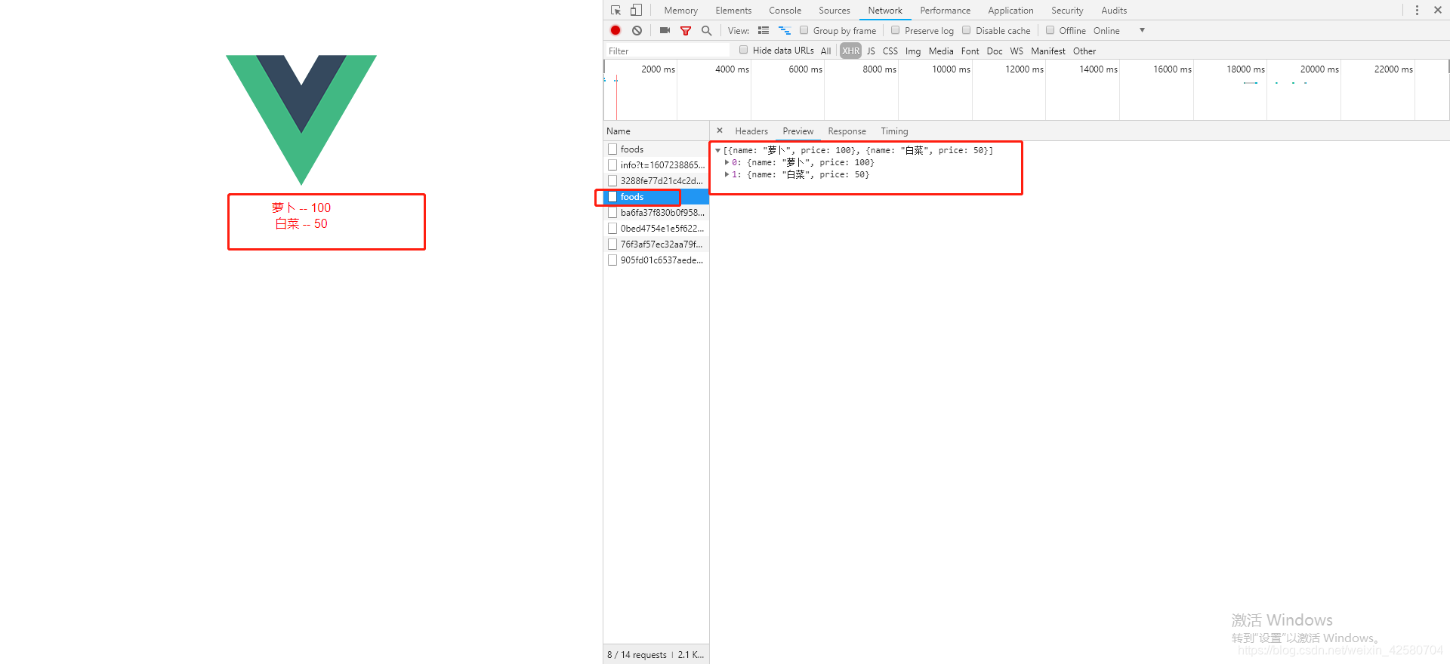The image size is (1450, 664).
Task: Filter requests by Doc
Action: (995, 51)
